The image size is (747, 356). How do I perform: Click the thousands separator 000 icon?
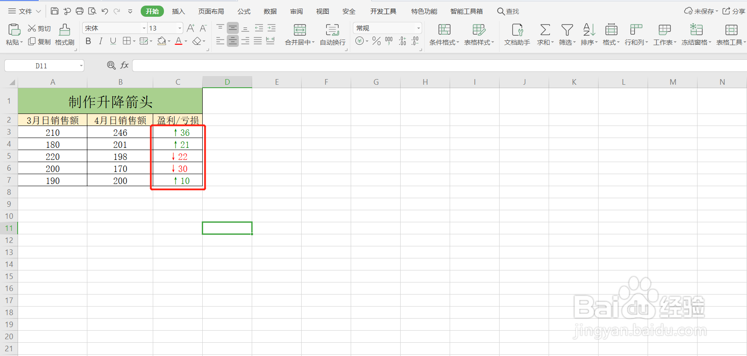coord(389,41)
